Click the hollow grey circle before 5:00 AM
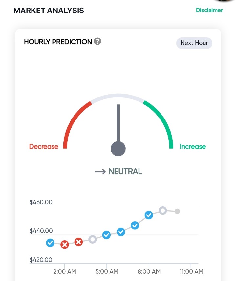The image size is (236, 281). [x=93, y=239]
